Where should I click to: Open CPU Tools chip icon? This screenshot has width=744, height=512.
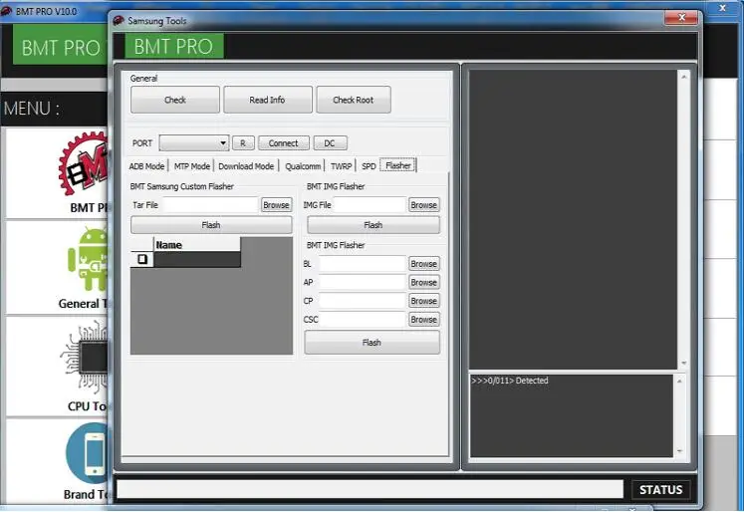click(x=86, y=357)
